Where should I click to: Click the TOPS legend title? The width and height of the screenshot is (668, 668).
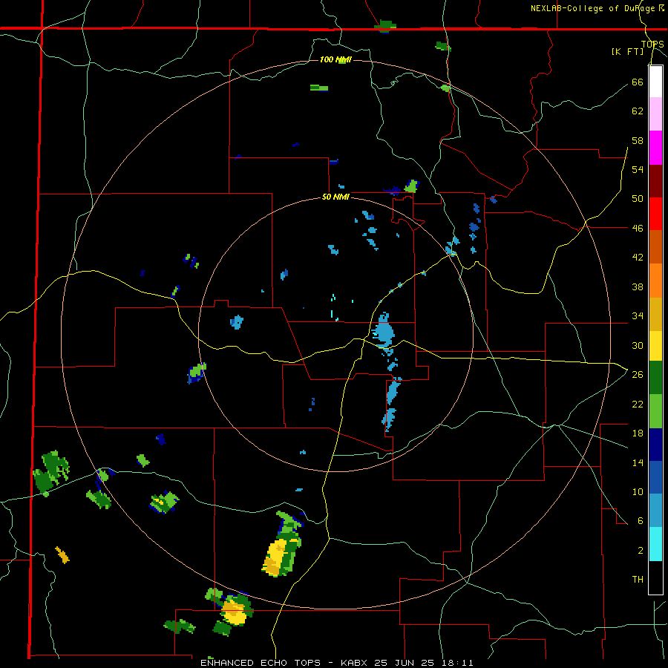coord(652,45)
